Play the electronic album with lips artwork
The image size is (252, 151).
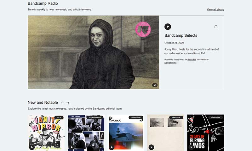pos(151,147)
